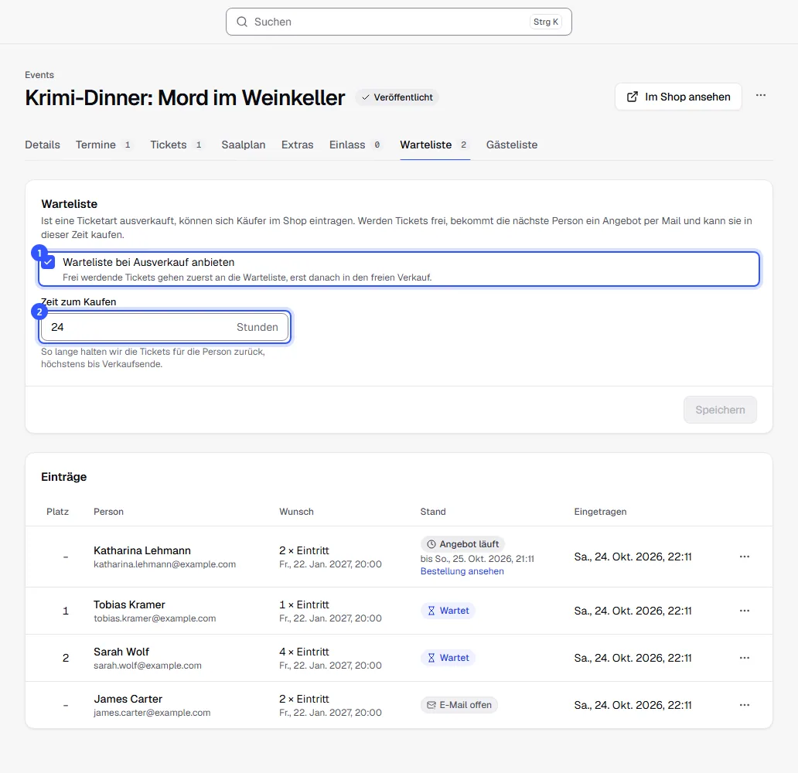
Task: Click email james.carter@example.com
Action: (152, 713)
